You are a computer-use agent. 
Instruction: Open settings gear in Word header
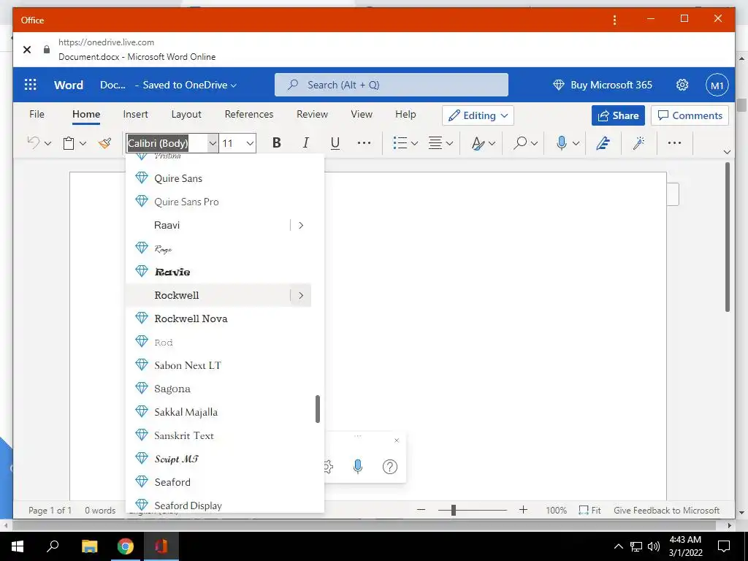682,85
